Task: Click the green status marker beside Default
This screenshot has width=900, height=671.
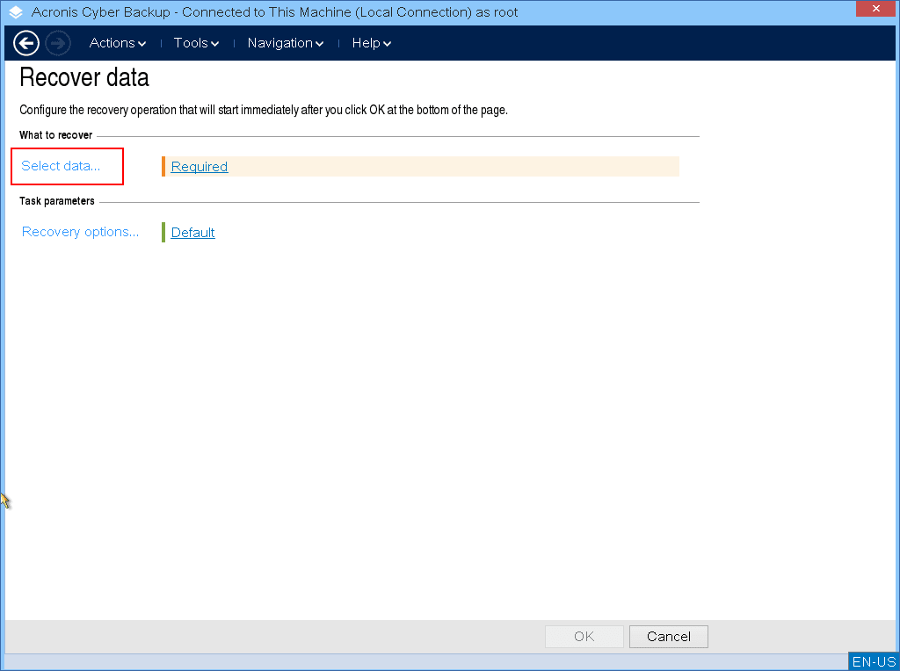Action: click(x=163, y=233)
